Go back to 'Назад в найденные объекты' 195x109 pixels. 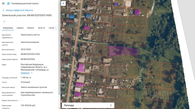coord(19,10)
